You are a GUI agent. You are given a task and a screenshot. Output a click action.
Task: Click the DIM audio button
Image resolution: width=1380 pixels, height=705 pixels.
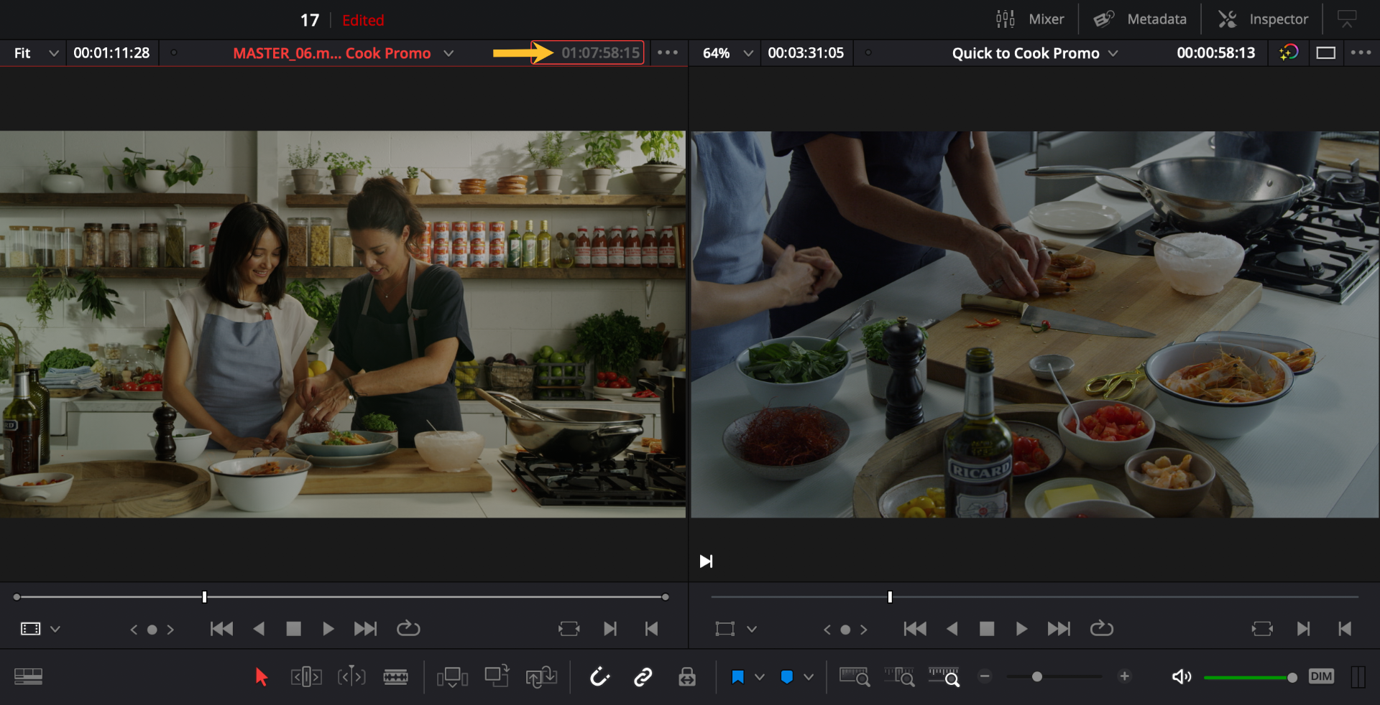coord(1321,676)
